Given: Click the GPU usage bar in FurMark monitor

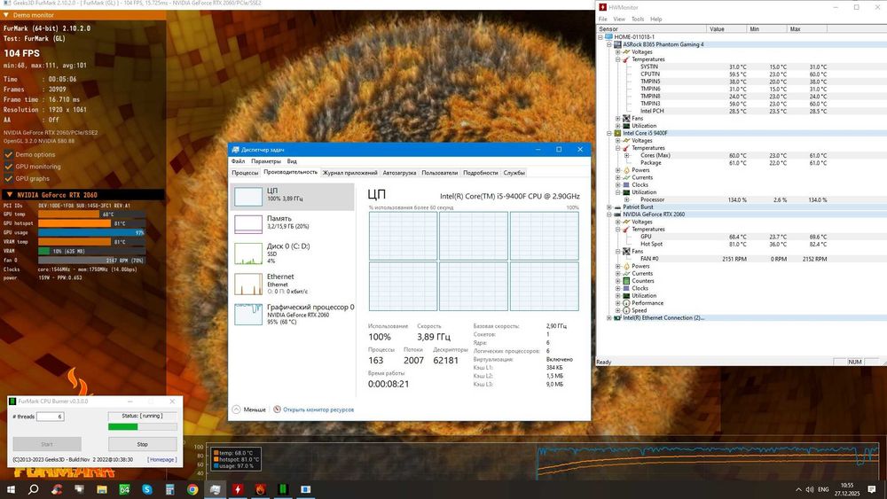Looking at the screenshot, I should (x=91, y=232).
